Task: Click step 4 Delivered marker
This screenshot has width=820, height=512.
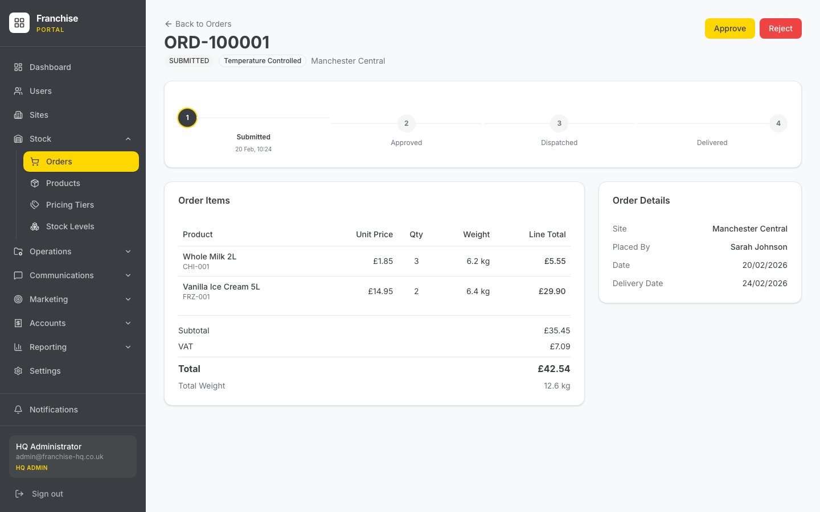Action: [x=778, y=123]
